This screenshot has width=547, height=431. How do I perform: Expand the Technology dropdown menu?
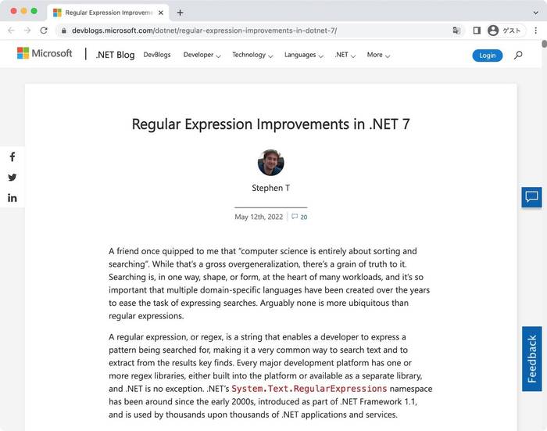coord(252,55)
